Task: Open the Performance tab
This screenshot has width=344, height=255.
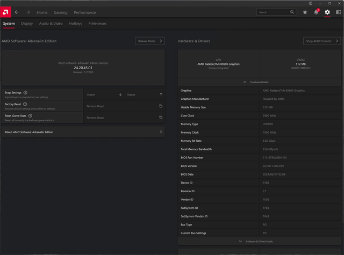Action: [x=85, y=12]
